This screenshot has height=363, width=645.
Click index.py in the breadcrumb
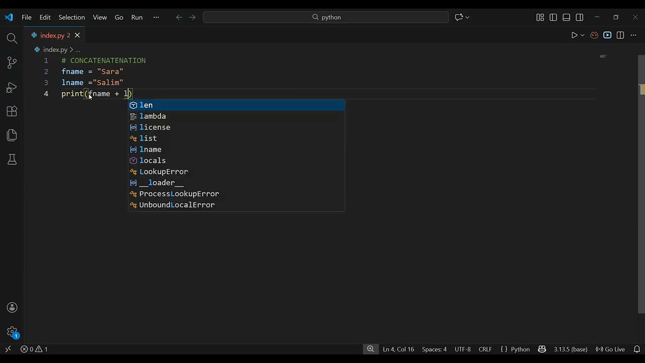[55, 50]
